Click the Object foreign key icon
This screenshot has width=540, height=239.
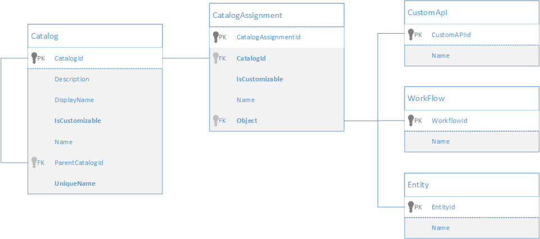click(x=216, y=120)
